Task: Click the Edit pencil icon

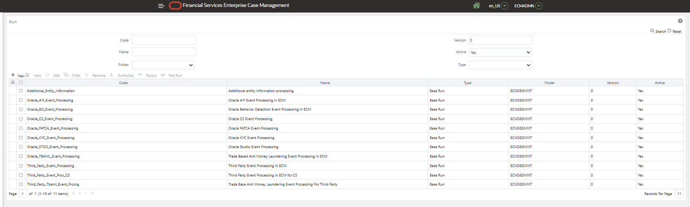Action: click(x=47, y=75)
